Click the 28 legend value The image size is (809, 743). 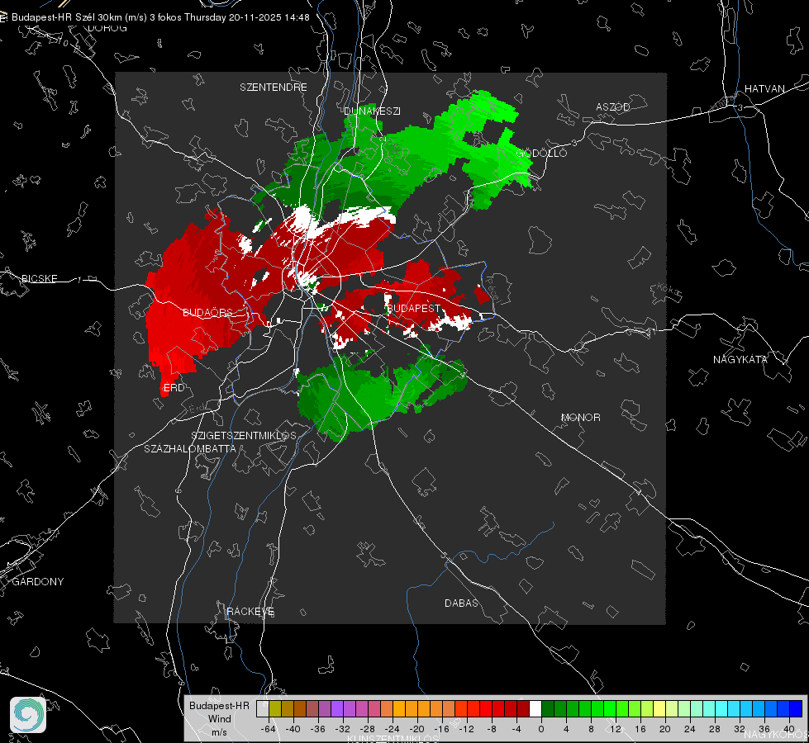(715, 729)
